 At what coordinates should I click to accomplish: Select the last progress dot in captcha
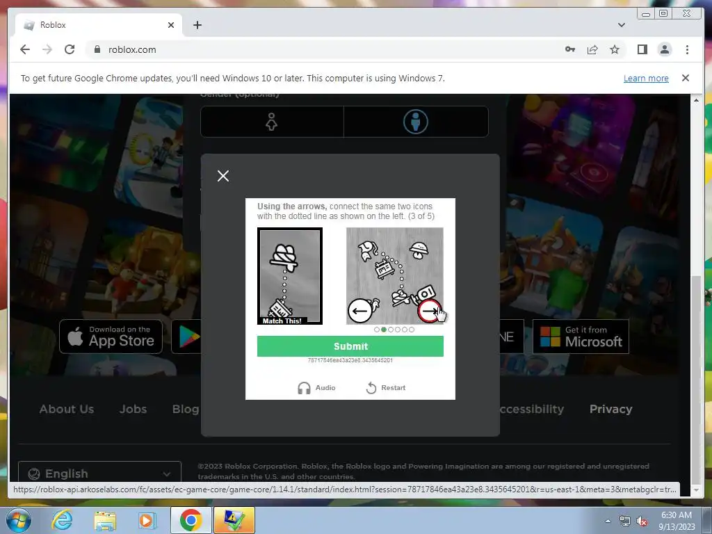point(412,330)
